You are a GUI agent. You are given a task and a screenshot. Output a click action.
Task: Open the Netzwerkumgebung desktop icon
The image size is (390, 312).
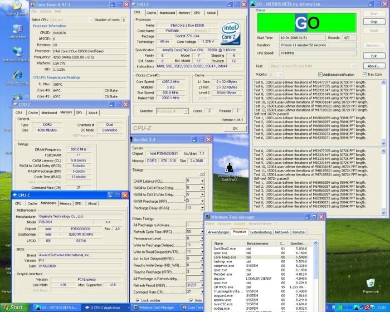17,55
